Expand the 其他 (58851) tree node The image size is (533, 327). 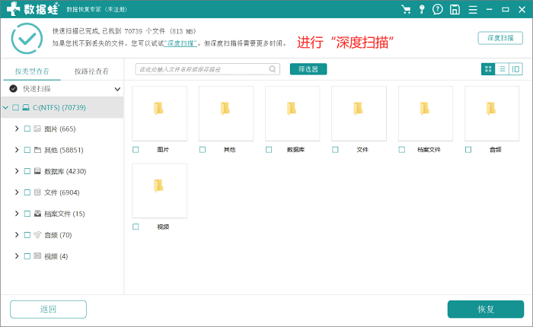[x=17, y=150]
